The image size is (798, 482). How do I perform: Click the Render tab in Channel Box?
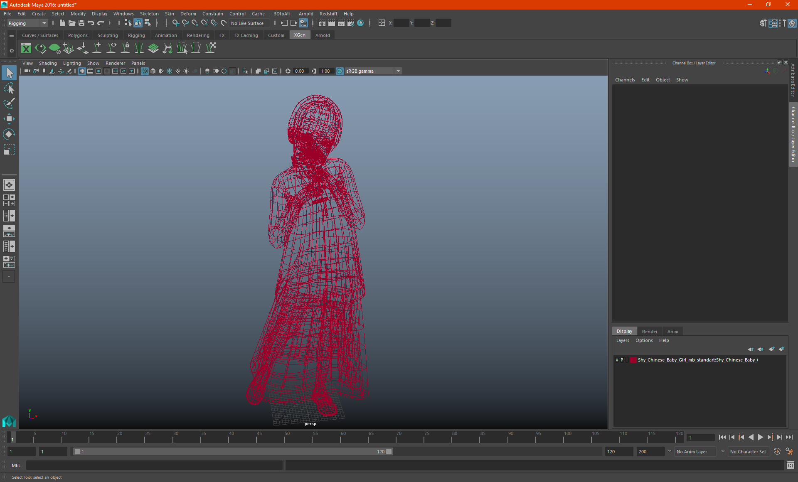(x=649, y=331)
